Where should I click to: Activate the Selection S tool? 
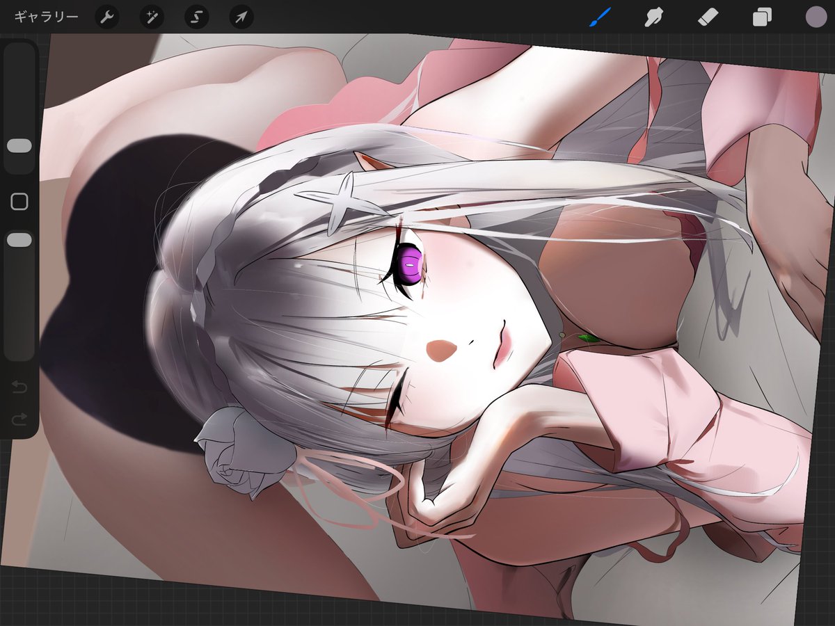click(197, 17)
